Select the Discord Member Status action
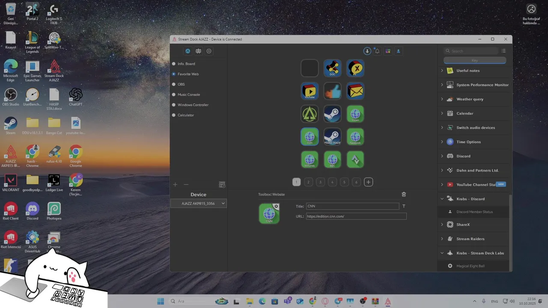 (x=474, y=212)
